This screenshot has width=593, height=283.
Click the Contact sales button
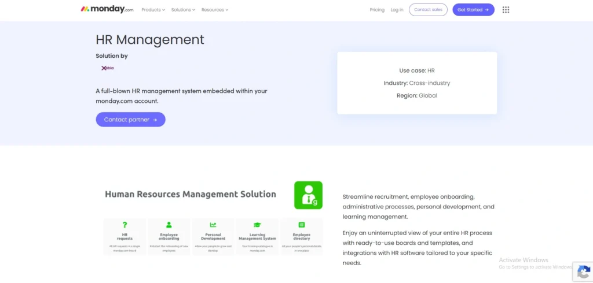(x=428, y=10)
